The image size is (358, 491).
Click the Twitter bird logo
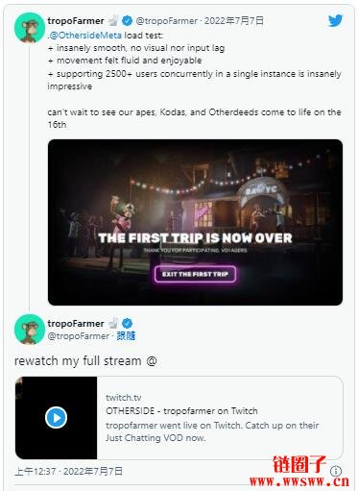click(x=335, y=21)
